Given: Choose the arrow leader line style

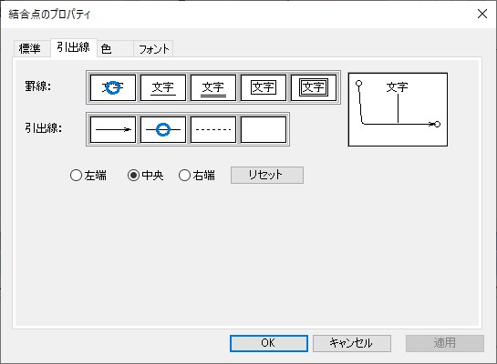Looking at the screenshot, I should point(113,129).
